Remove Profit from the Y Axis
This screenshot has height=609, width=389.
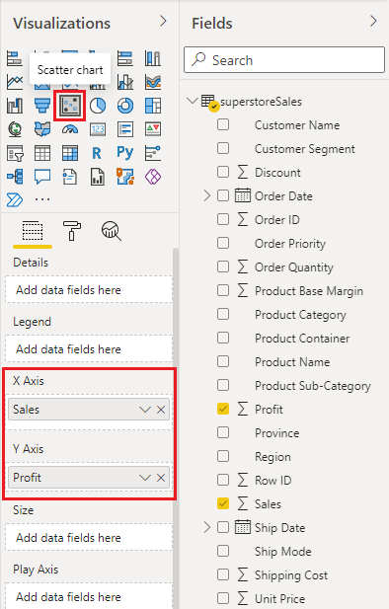pos(161,478)
